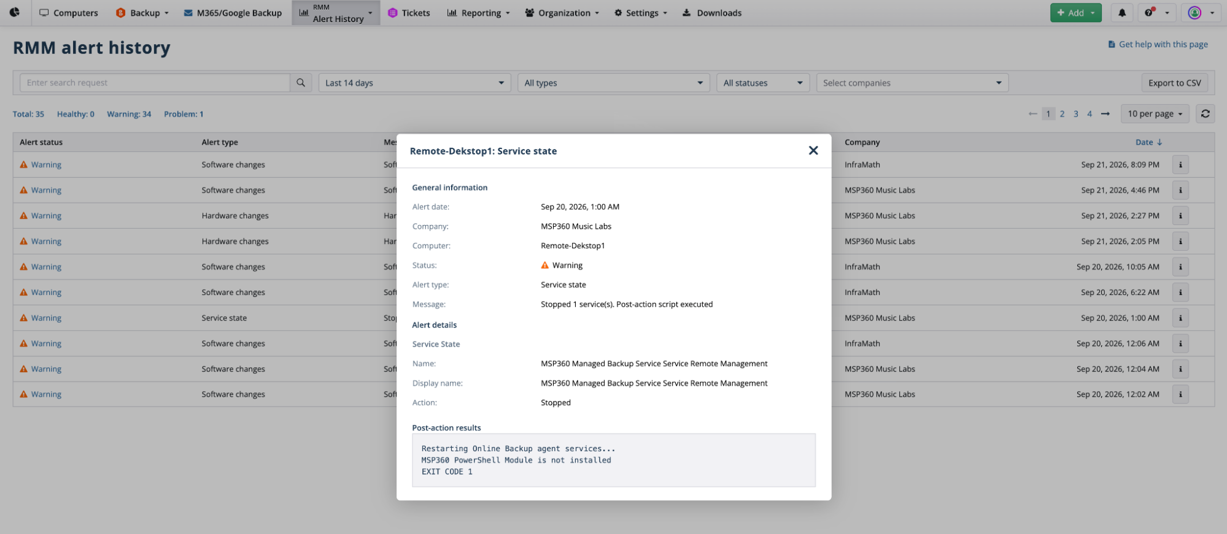The height and width of the screenshot is (534, 1227).
Task: Go to page 2
Action: tap(1062, 114)
